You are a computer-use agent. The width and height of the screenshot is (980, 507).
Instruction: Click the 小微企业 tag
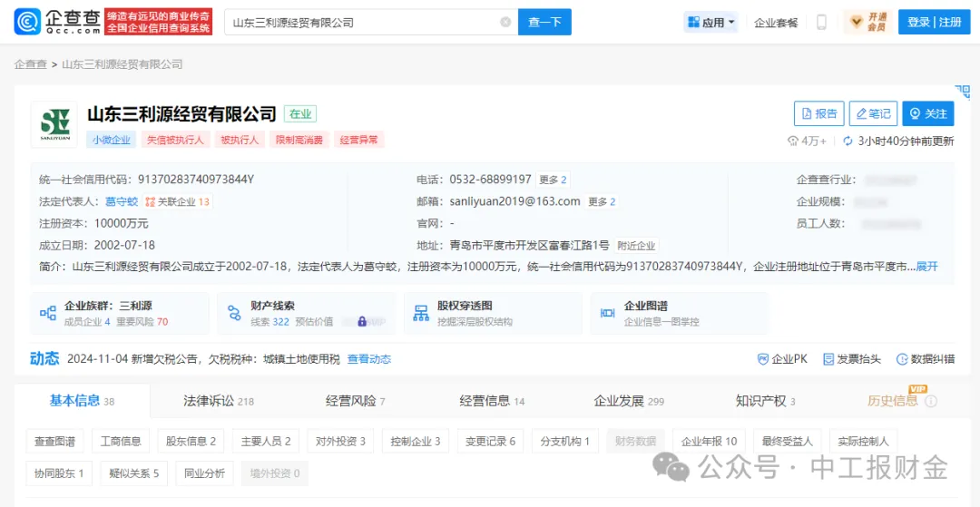[x=112, y=140]
